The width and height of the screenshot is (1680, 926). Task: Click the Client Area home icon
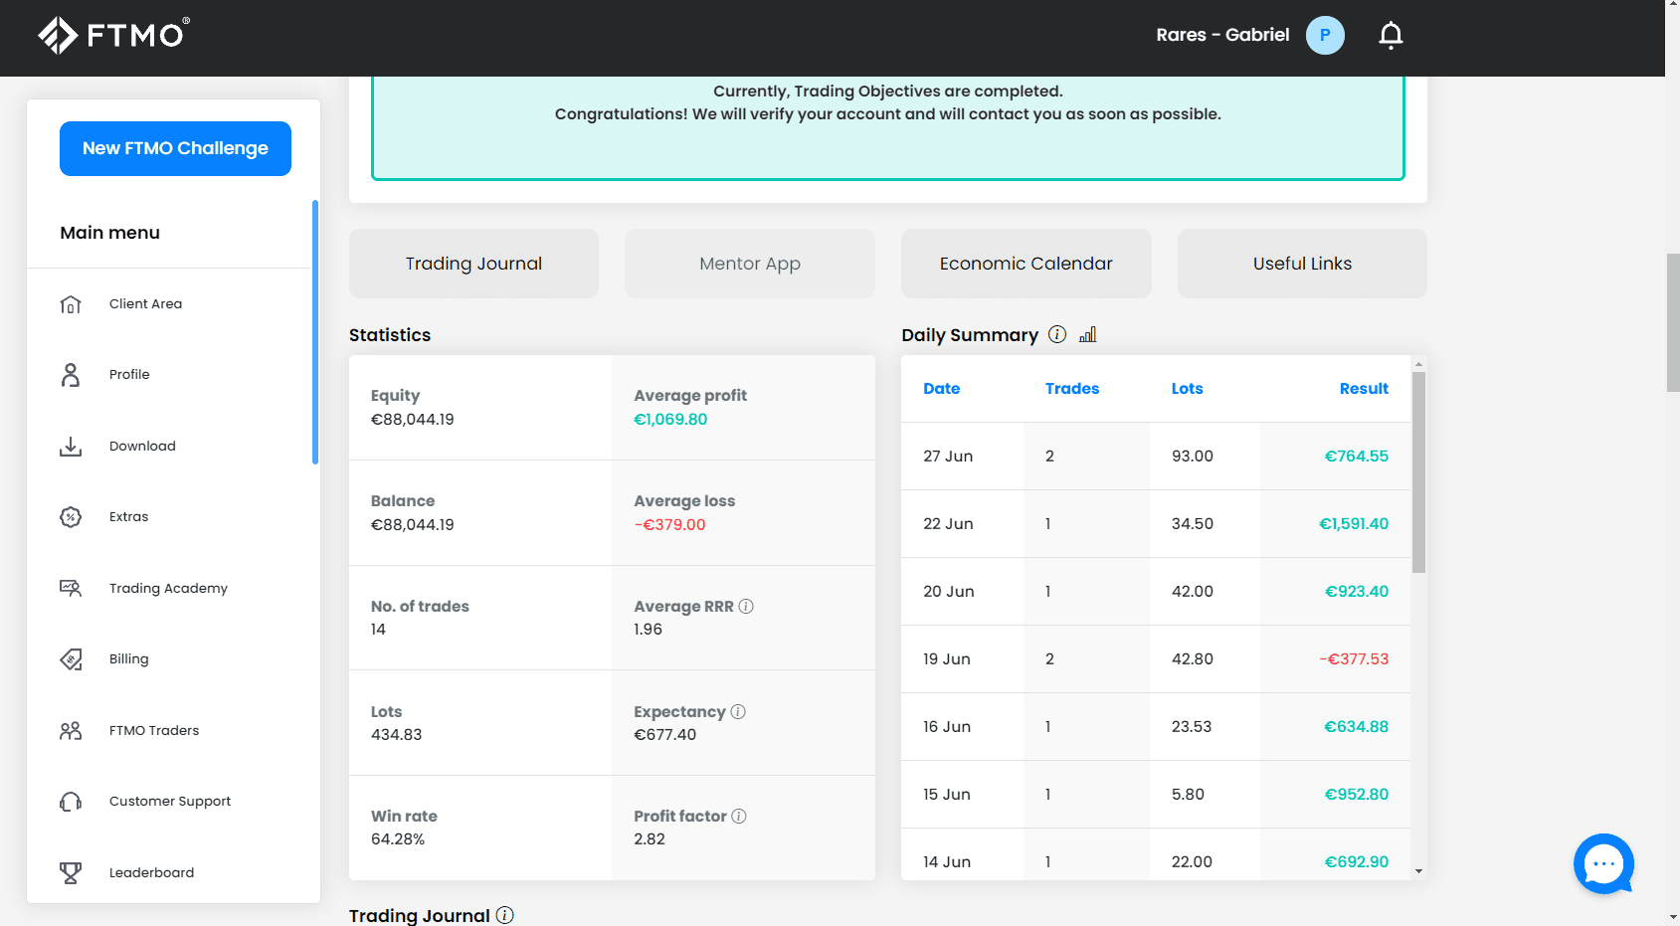pyautogui.click(x=71, y=304)
